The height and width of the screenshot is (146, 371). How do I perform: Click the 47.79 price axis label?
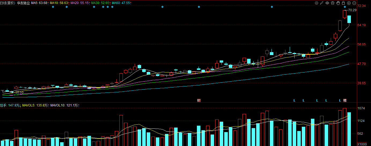tap(362, 64)
